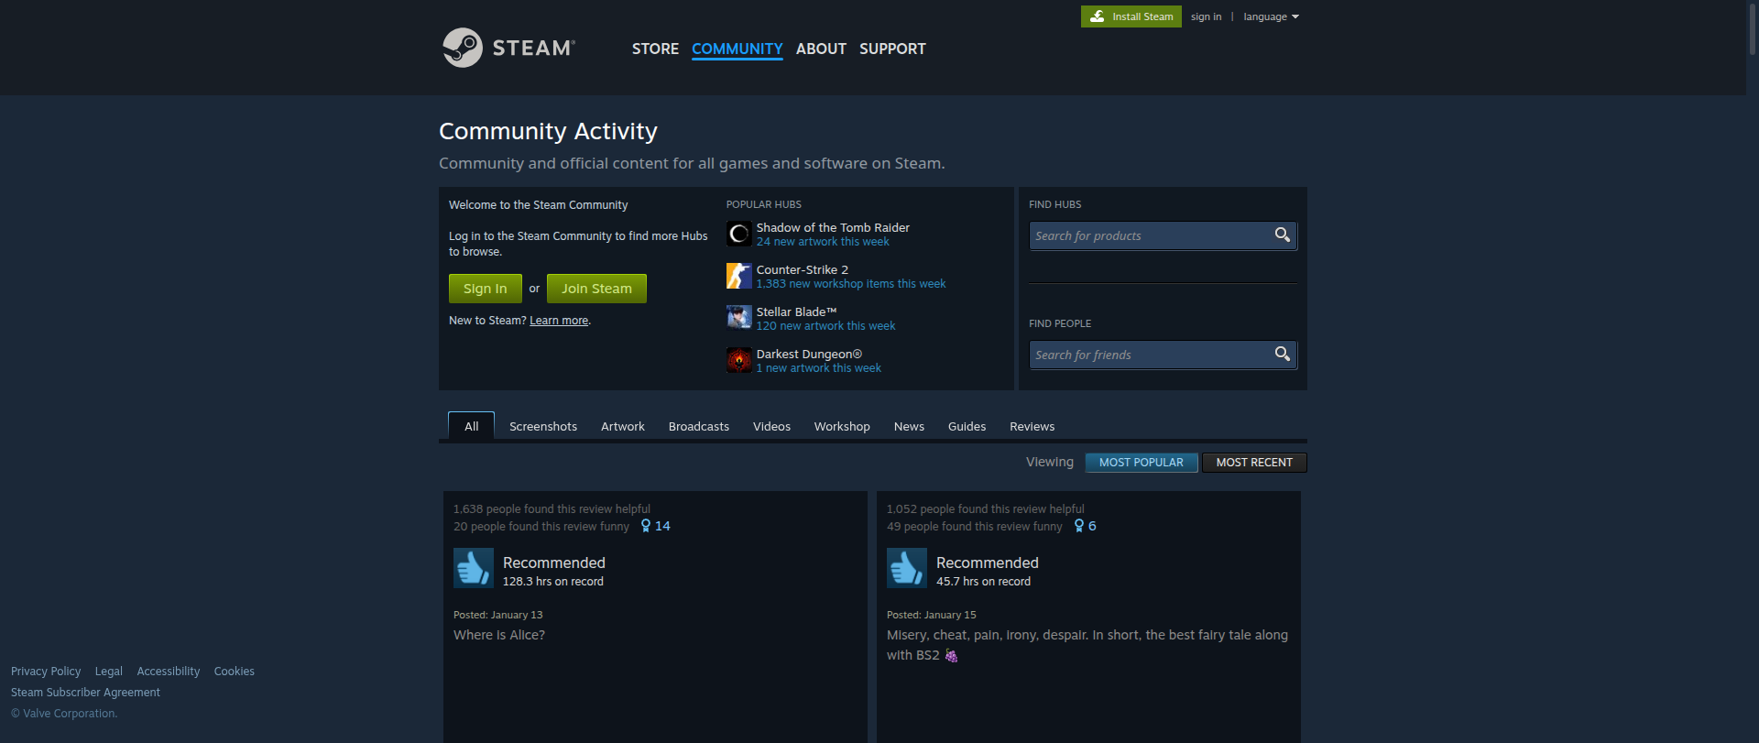Open the Learn more link
The width and height of the screenshot is (1759, 743).
point(559,321)
